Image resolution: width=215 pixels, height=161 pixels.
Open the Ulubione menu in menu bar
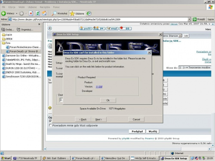tap(32, 7)
